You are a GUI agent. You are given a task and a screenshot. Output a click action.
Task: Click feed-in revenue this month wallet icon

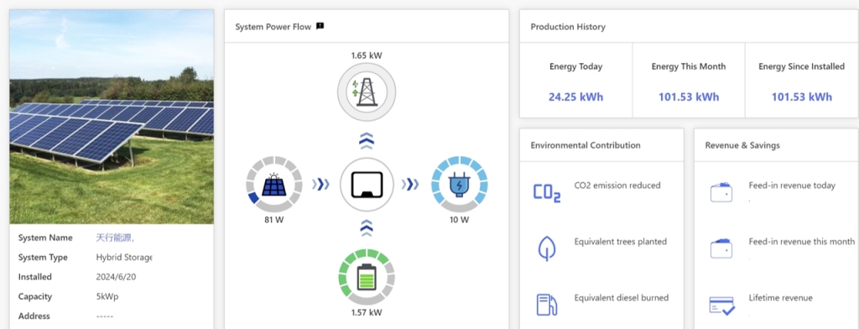721,248
